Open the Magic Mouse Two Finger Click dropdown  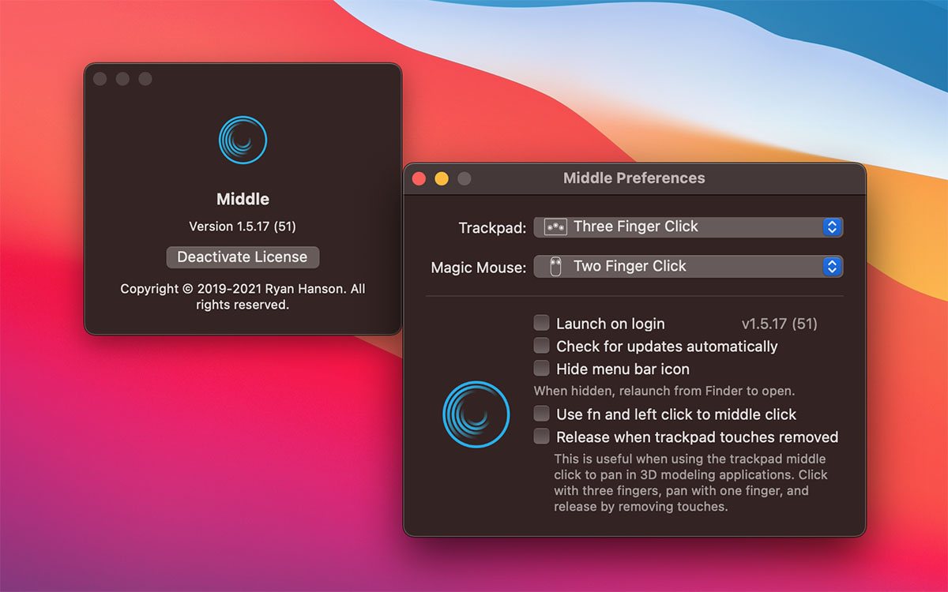tap(688, 267)
